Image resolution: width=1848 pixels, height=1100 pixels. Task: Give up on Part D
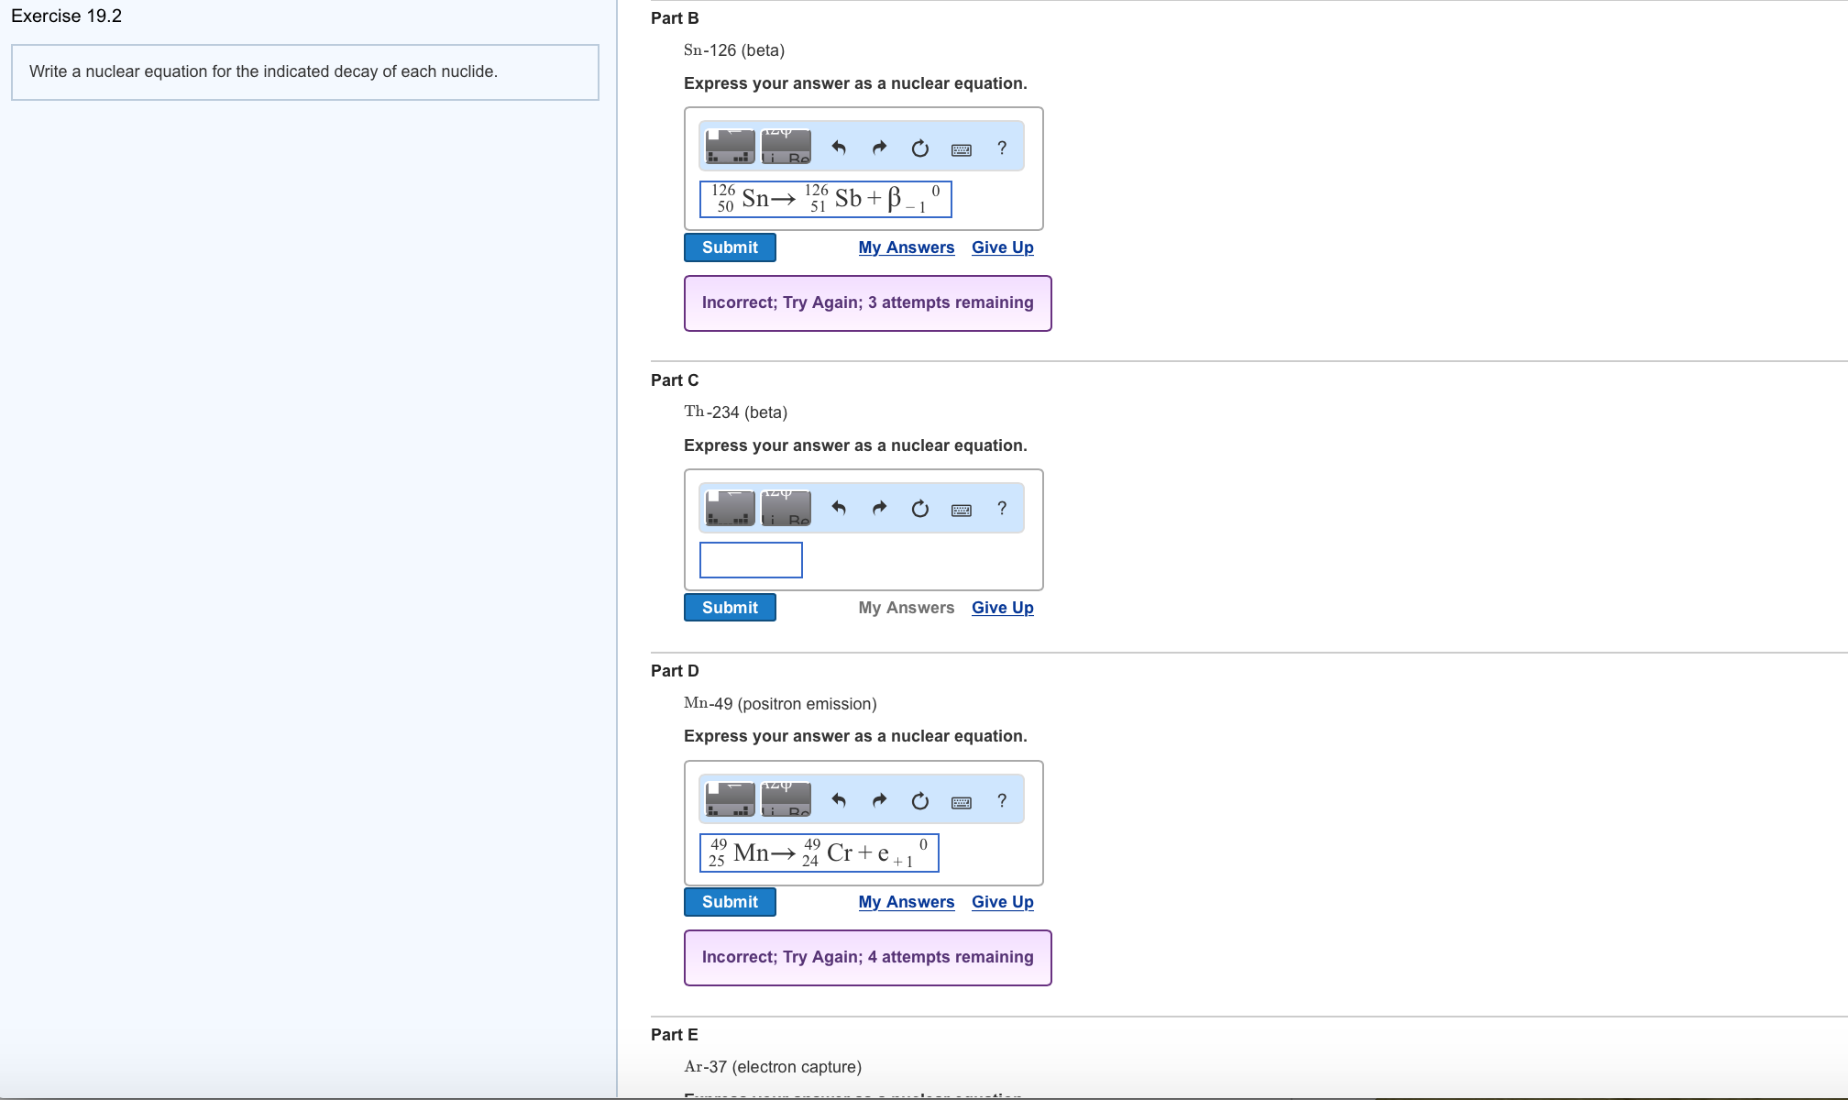pos(1003,902)
